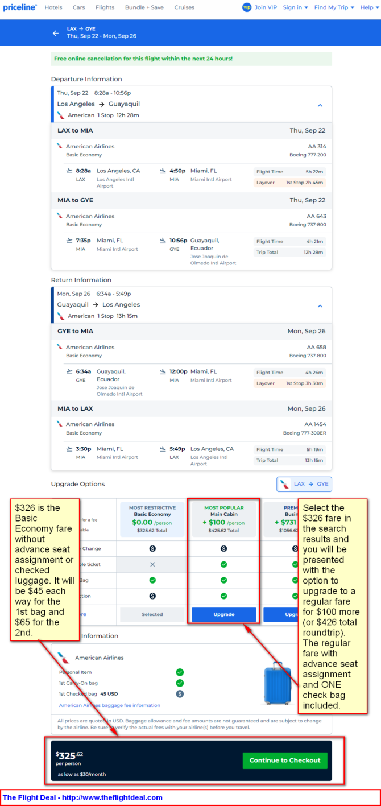Click Main Cabin Upgrade button
The image size is (381, 806).
(x=223, y=614)
